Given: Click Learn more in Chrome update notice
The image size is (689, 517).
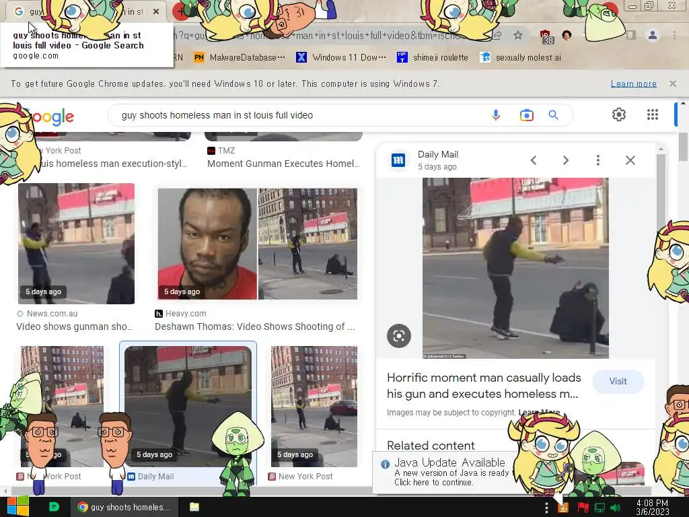Looking at the screenshot, I should tap(634, 83).
